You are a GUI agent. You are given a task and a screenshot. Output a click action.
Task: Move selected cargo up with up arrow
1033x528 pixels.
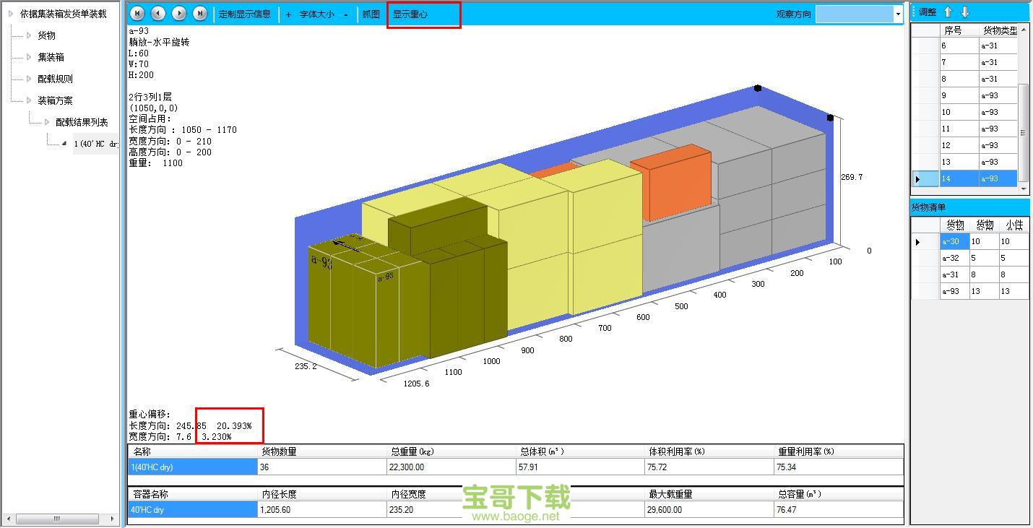948,12
